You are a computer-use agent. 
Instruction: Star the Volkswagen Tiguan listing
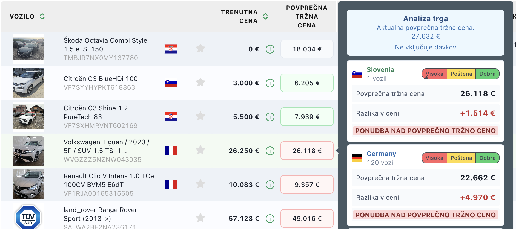[x=200, y=150]
